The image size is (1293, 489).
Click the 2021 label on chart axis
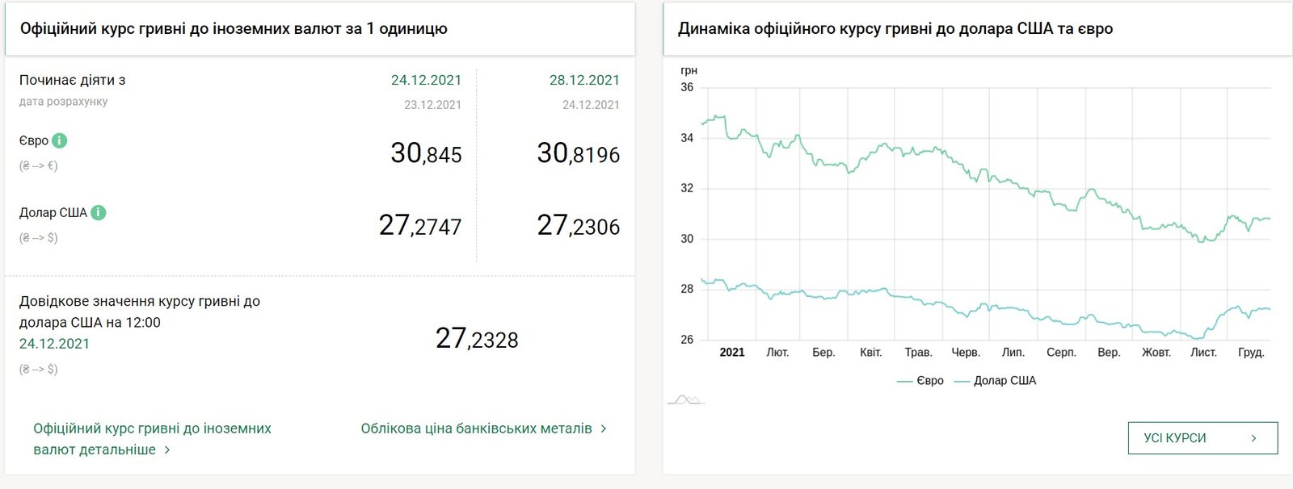(732, 353)
